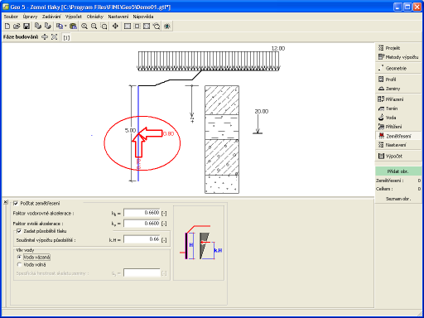Open the Soubor menu
424x318 pixels.
(11, 17)
